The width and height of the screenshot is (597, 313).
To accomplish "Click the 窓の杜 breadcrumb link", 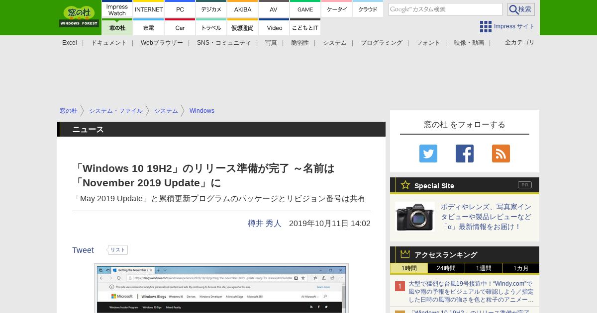I will (69, 111).
